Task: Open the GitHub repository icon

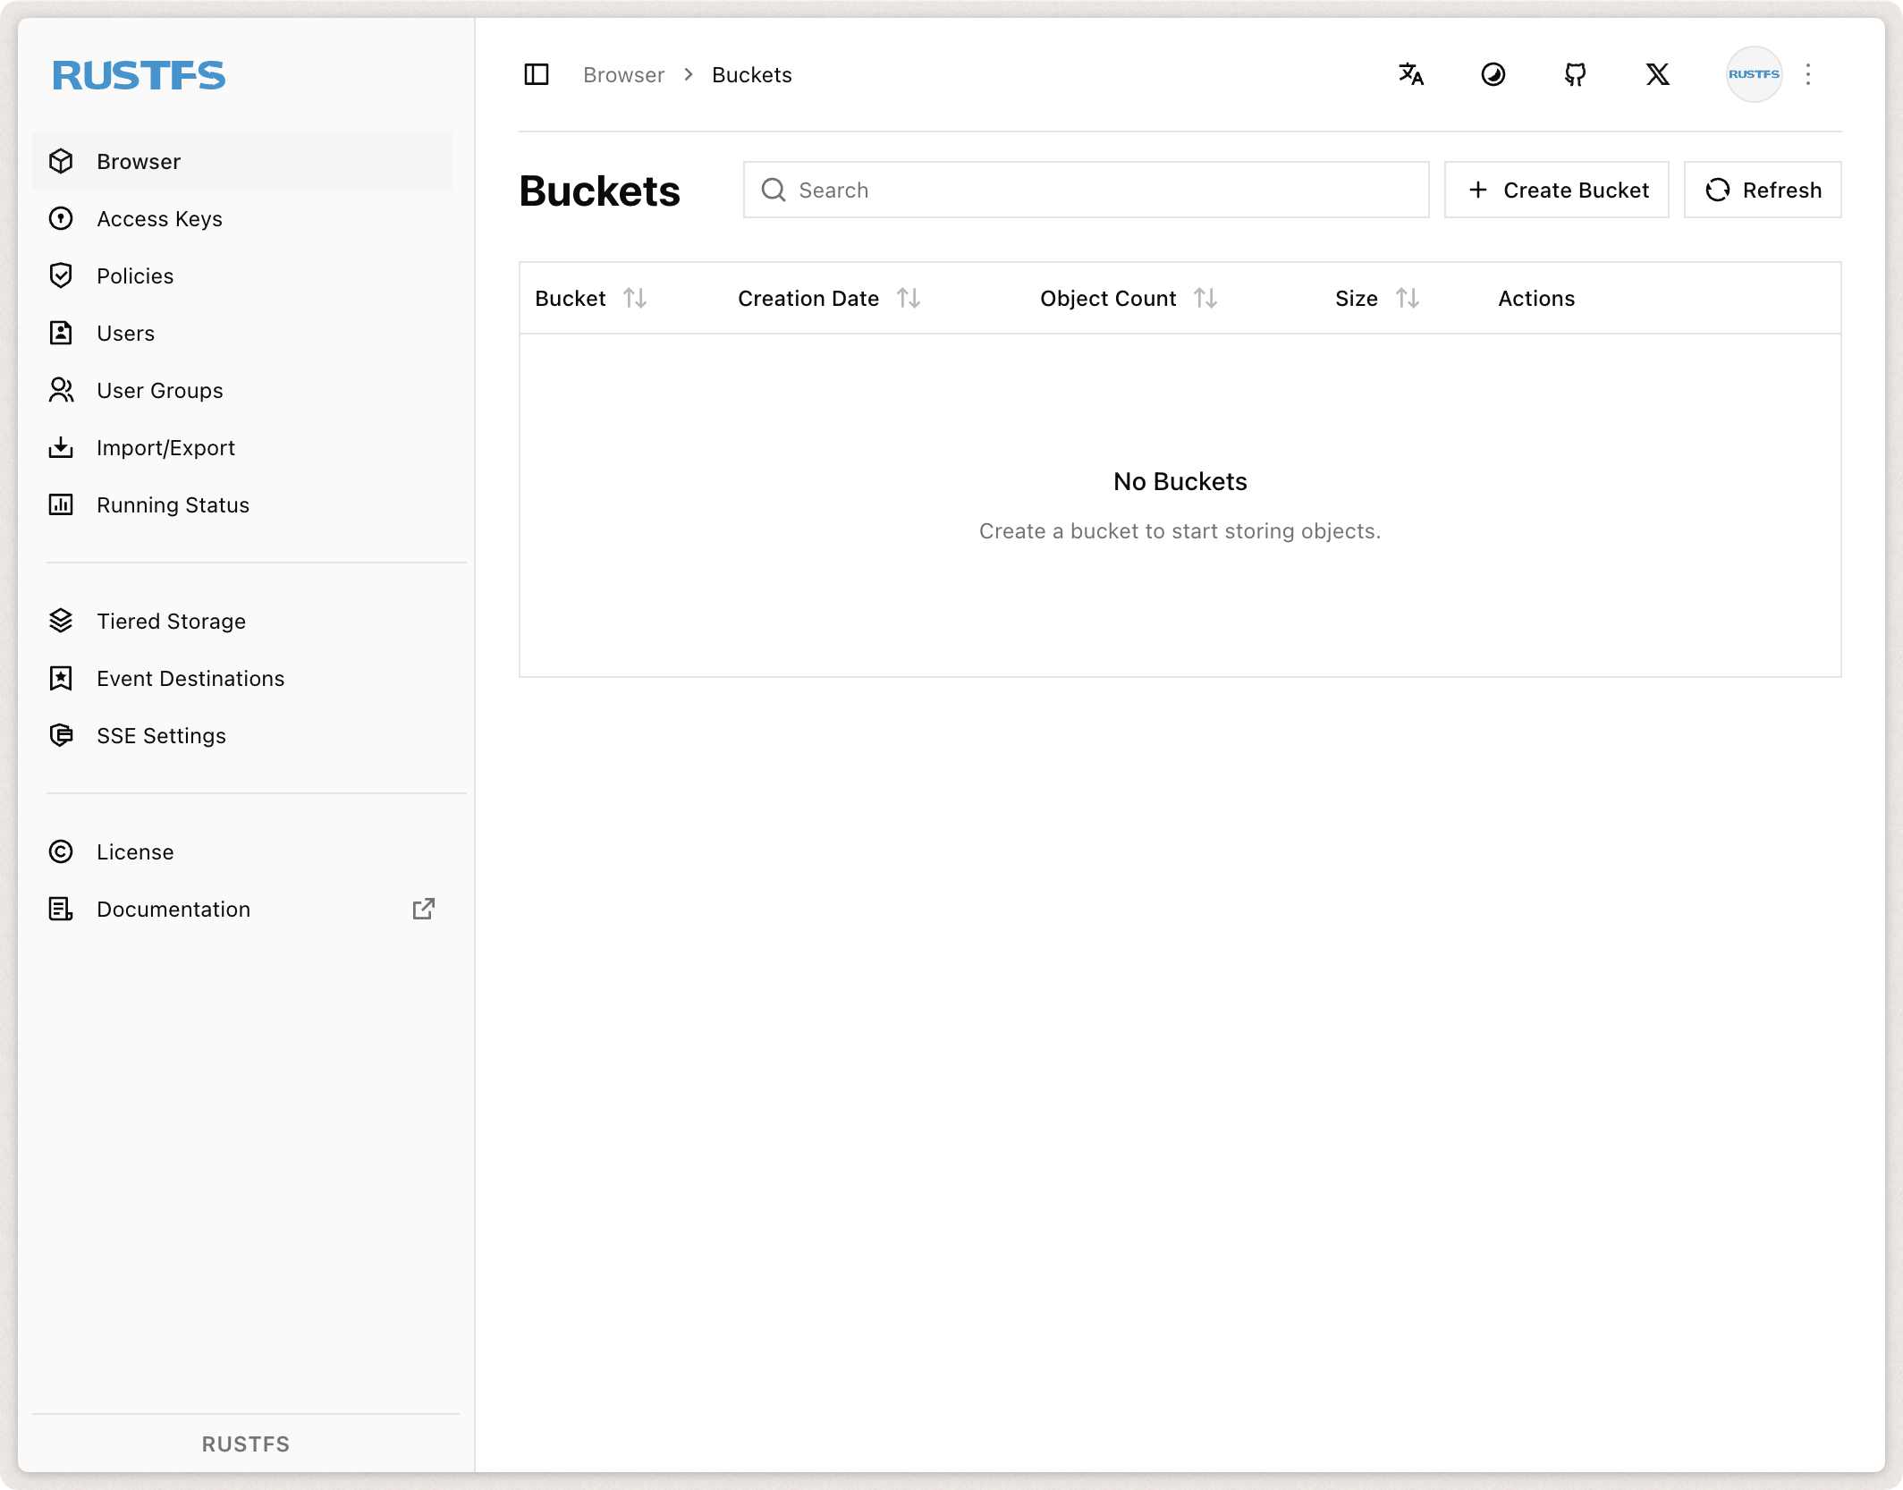Action: [1575, 75]
